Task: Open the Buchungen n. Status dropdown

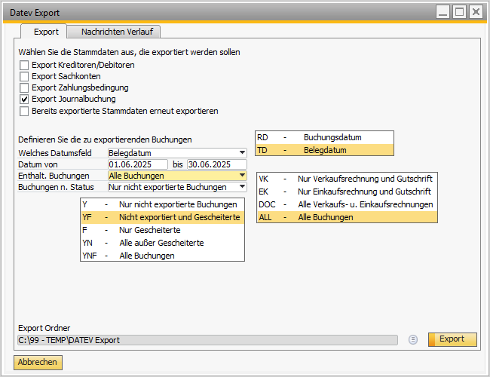Action: coord(242,187)
